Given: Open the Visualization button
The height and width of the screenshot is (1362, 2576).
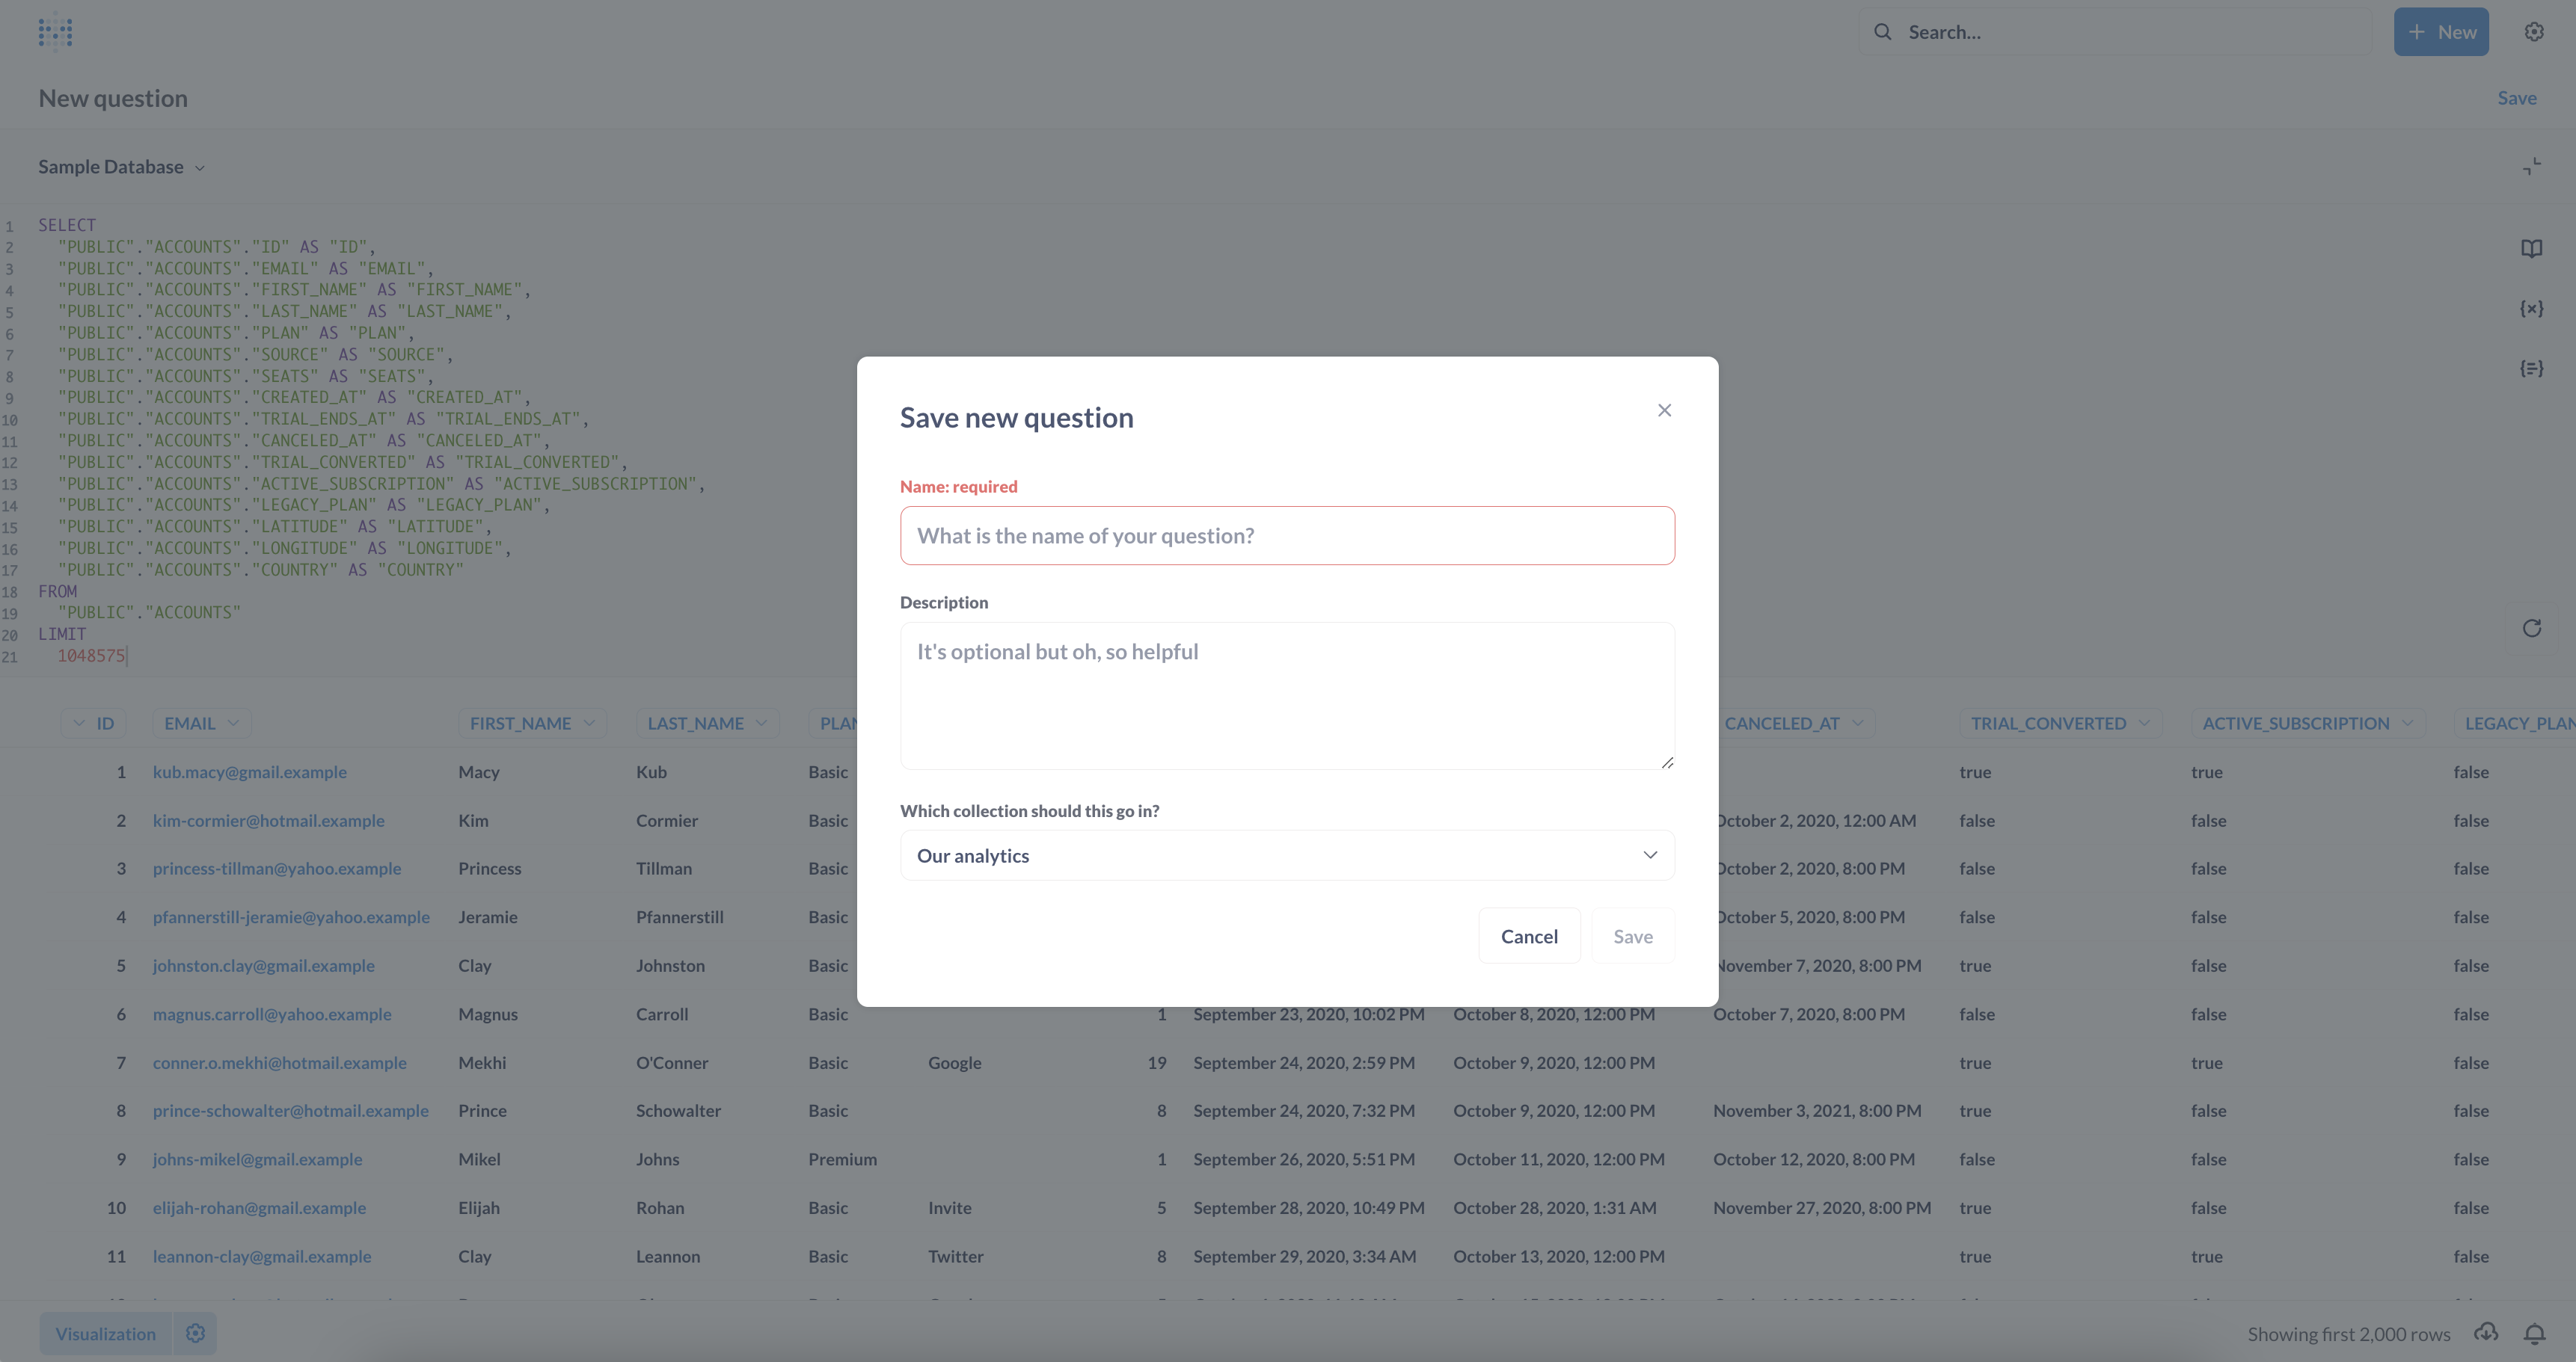Looking at the screenshot, I should click(x=106, y=1333).
